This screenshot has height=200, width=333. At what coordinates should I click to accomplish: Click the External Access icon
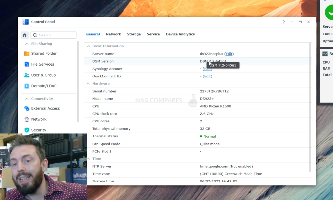[x=27, y=108]
